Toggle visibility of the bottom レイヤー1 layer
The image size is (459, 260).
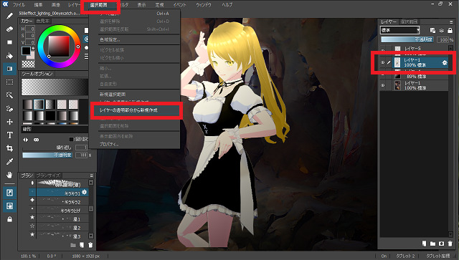click(x=382, y=85)
